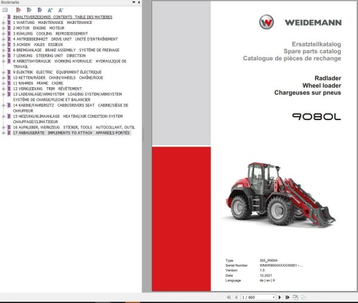Select bookmark 4 ANTRIEBSEINHEIT DRIVE UNIT
358x303 pixels.
tap(65, 39)
